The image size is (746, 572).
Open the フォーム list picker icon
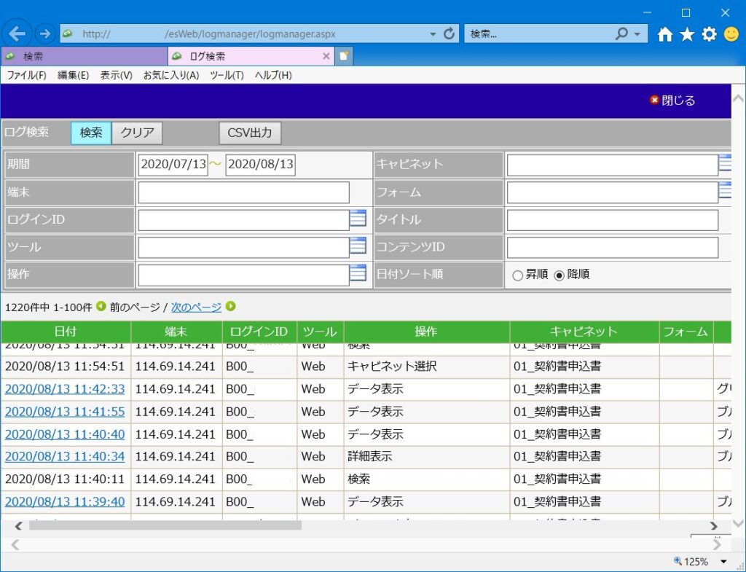point(725,190)
